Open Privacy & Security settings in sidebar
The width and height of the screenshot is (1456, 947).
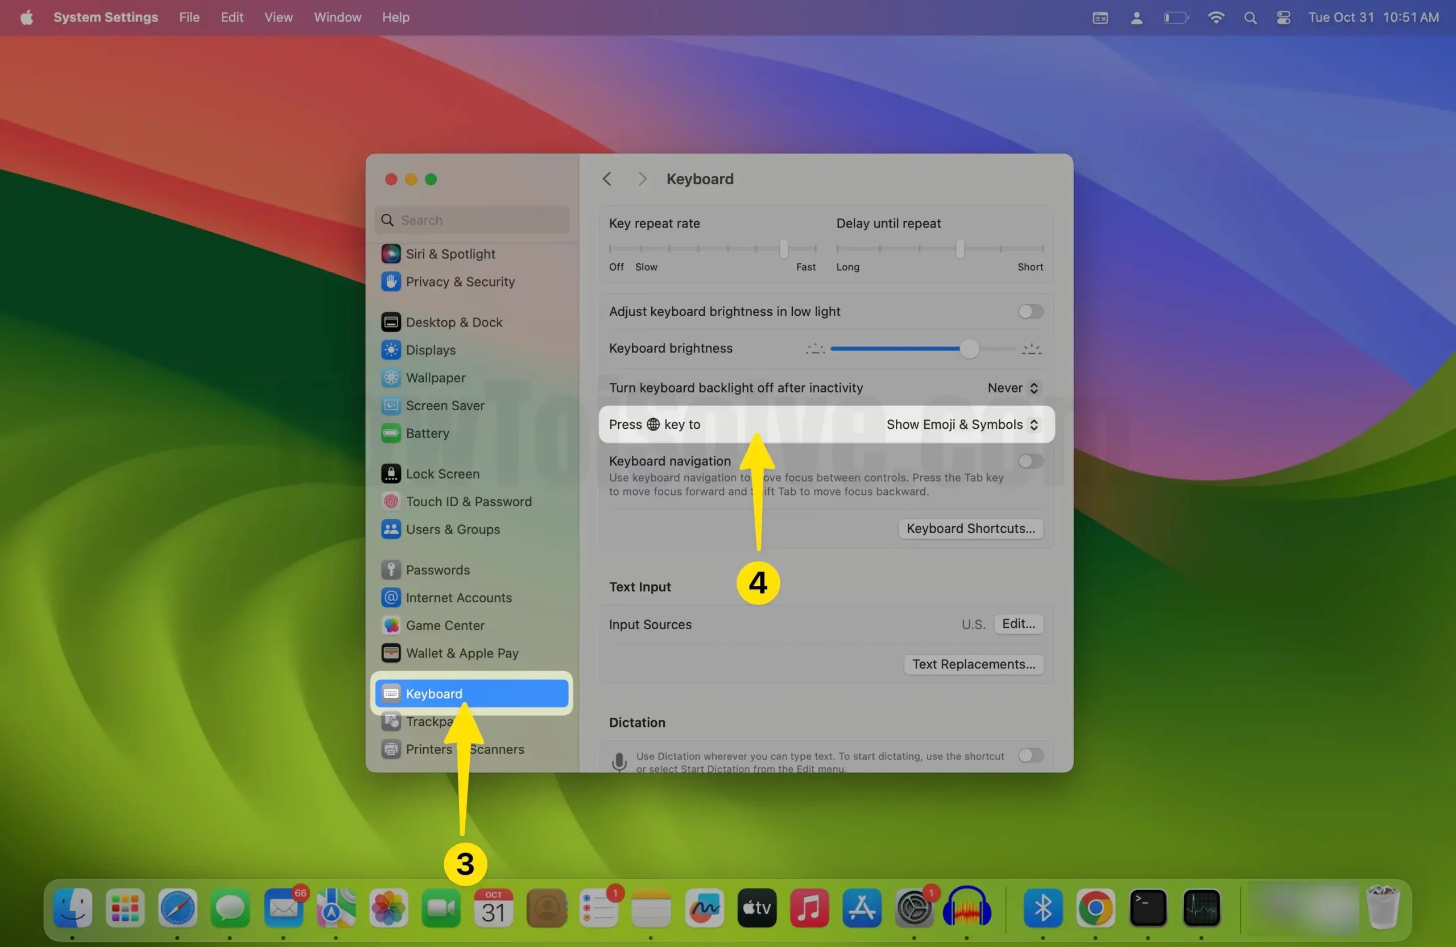(x=460, y=282)
